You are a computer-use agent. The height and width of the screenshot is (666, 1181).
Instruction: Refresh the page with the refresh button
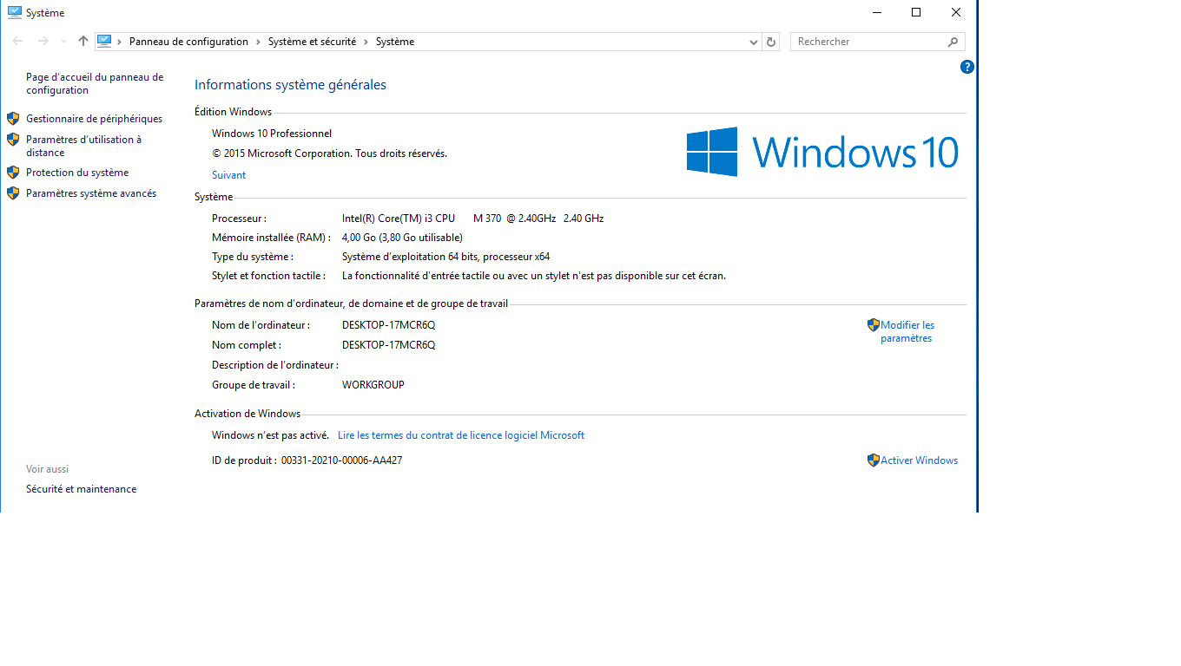771,42
